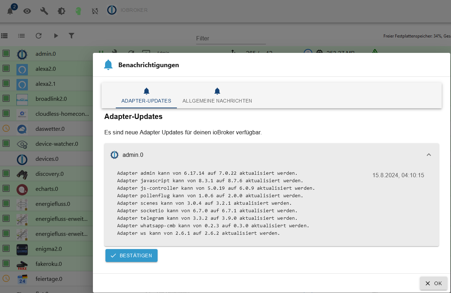451x293 pixels.
Task: Click the telegram adapter update line
Action: [x=207, y=218]
